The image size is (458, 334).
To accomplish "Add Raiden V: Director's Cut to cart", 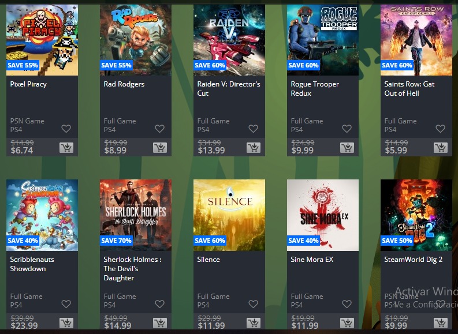I will point(253,148).
